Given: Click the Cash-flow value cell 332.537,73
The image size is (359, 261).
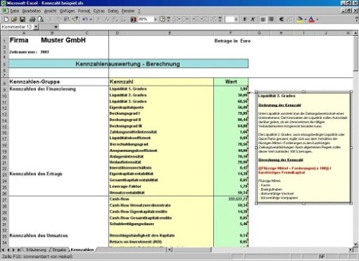Looking at the screenshot, I should pos(230,199).
